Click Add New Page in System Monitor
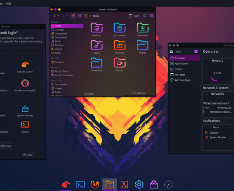The image size is (234, 191). [183, 80]
